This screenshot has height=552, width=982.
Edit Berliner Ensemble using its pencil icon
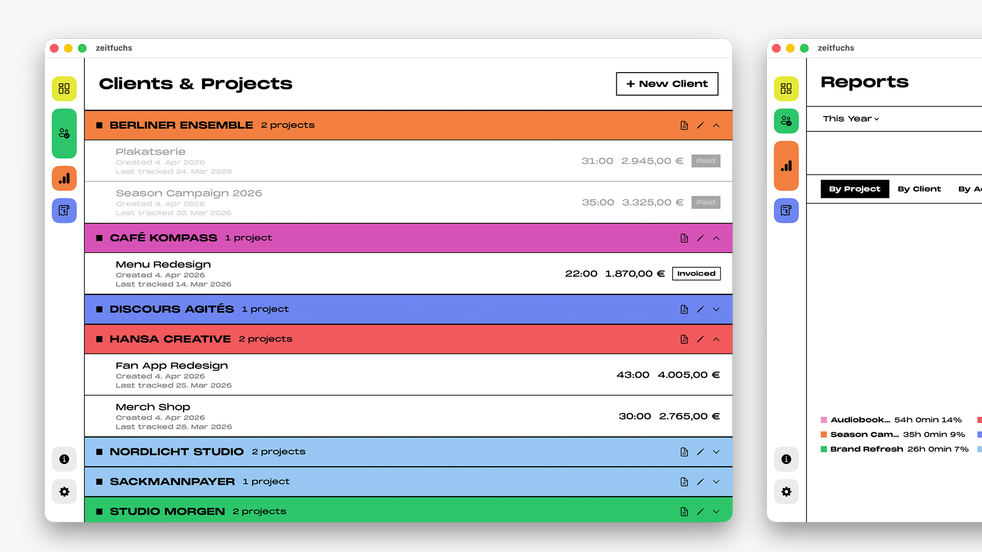[700, 125]
